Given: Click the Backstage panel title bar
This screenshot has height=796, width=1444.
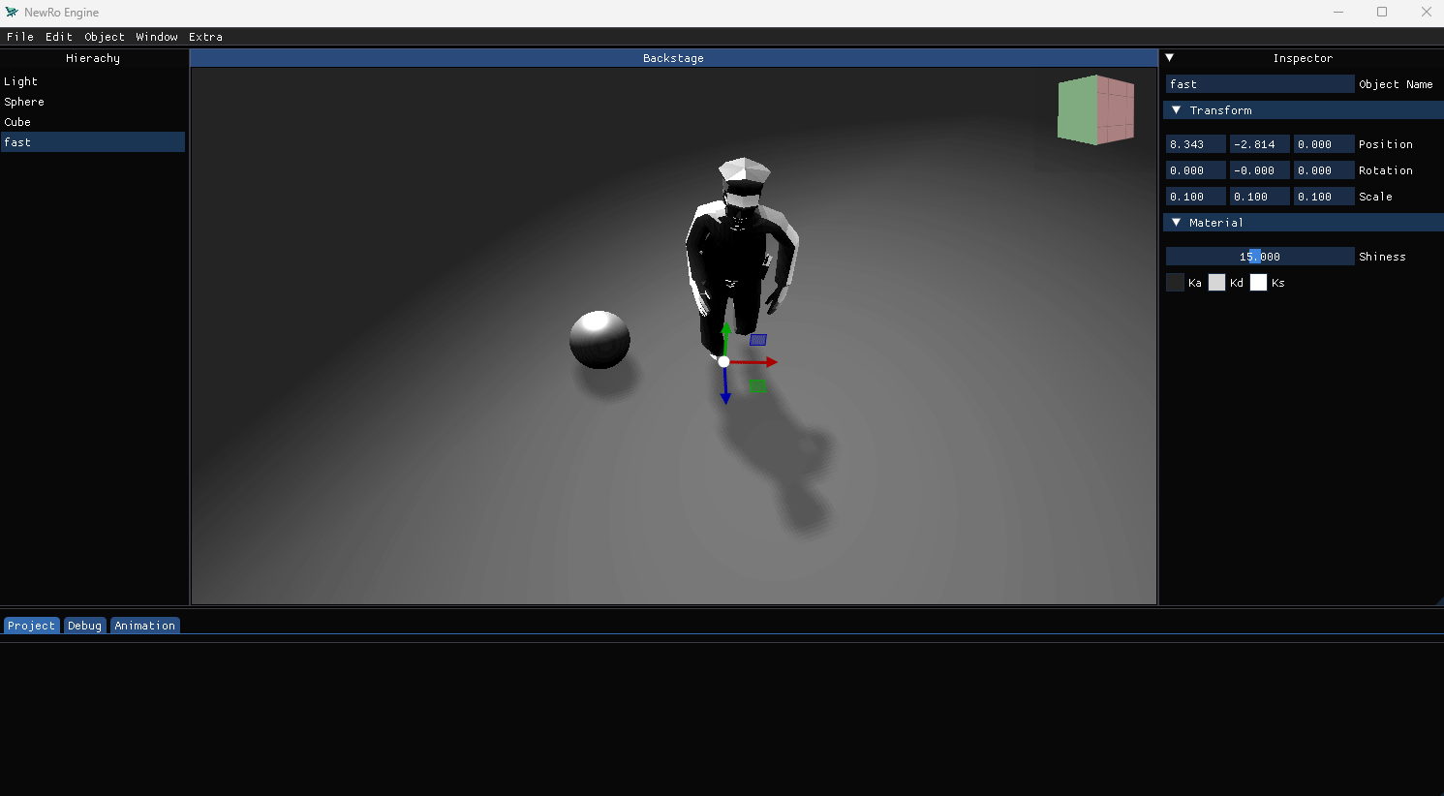Looking at the screenshot, I should (673, 58).
